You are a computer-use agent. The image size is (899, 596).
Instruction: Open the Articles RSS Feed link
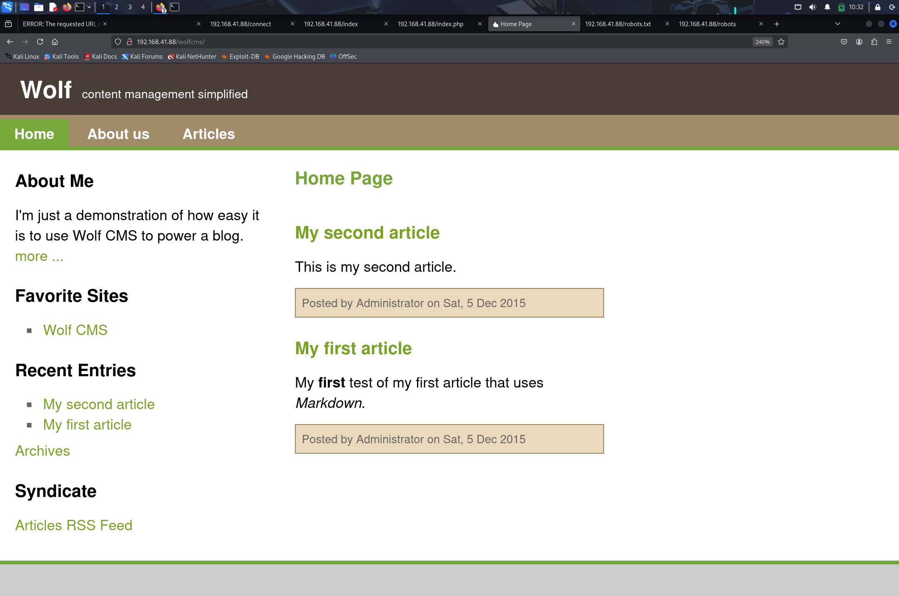point(74,525)
